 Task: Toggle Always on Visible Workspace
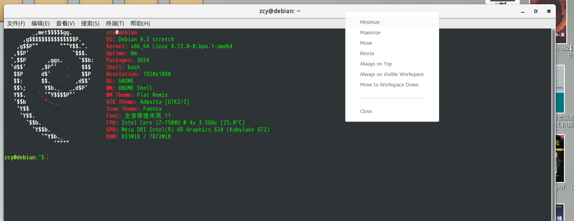click(392, 74)
